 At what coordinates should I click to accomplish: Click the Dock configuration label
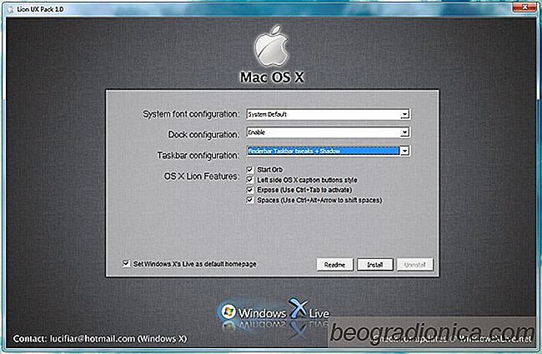click(203, 134)
